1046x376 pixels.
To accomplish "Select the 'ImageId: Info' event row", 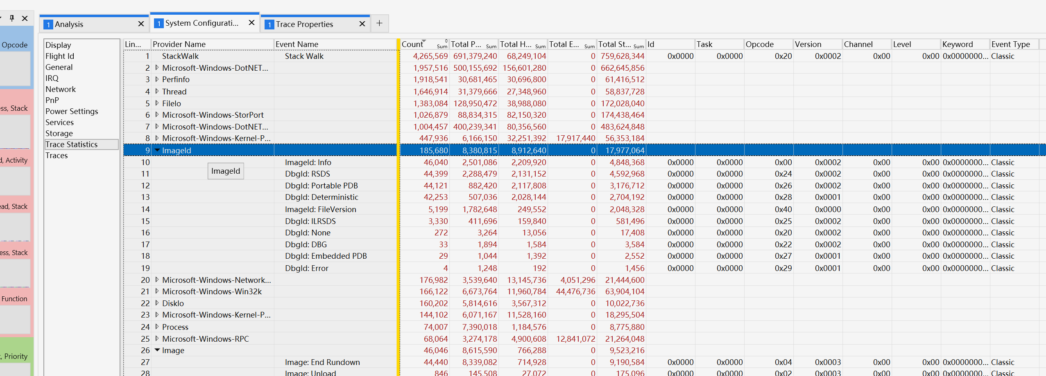I will coord(585,162).
